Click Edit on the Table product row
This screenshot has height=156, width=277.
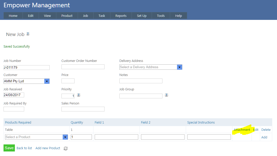click(x=256, y=130)
